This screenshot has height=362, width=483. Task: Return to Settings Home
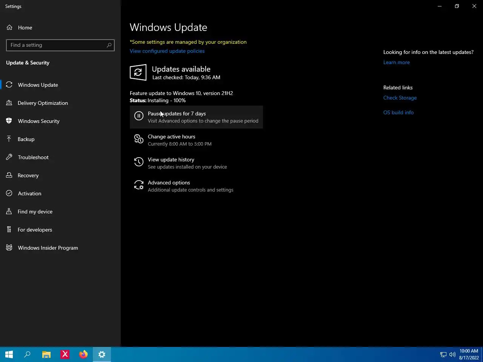point(60,28)
